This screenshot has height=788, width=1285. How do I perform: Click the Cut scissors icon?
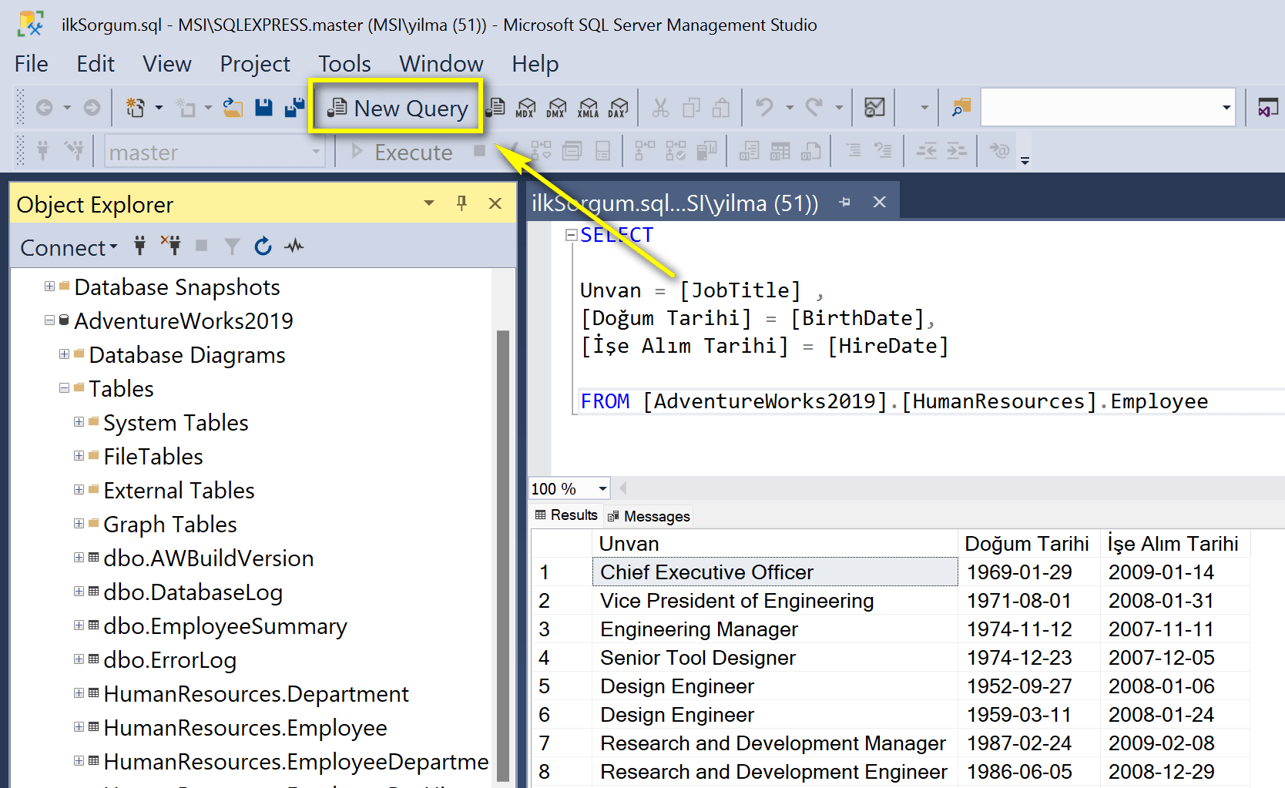point(660,107)
